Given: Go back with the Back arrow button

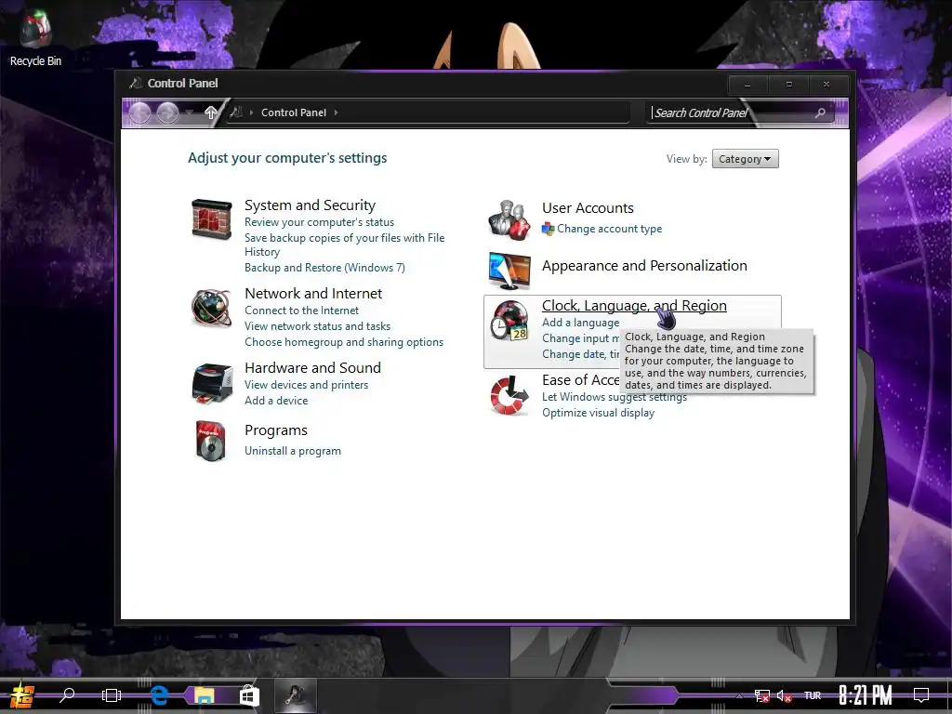Looking at the screenshot, I should point(139,112).
